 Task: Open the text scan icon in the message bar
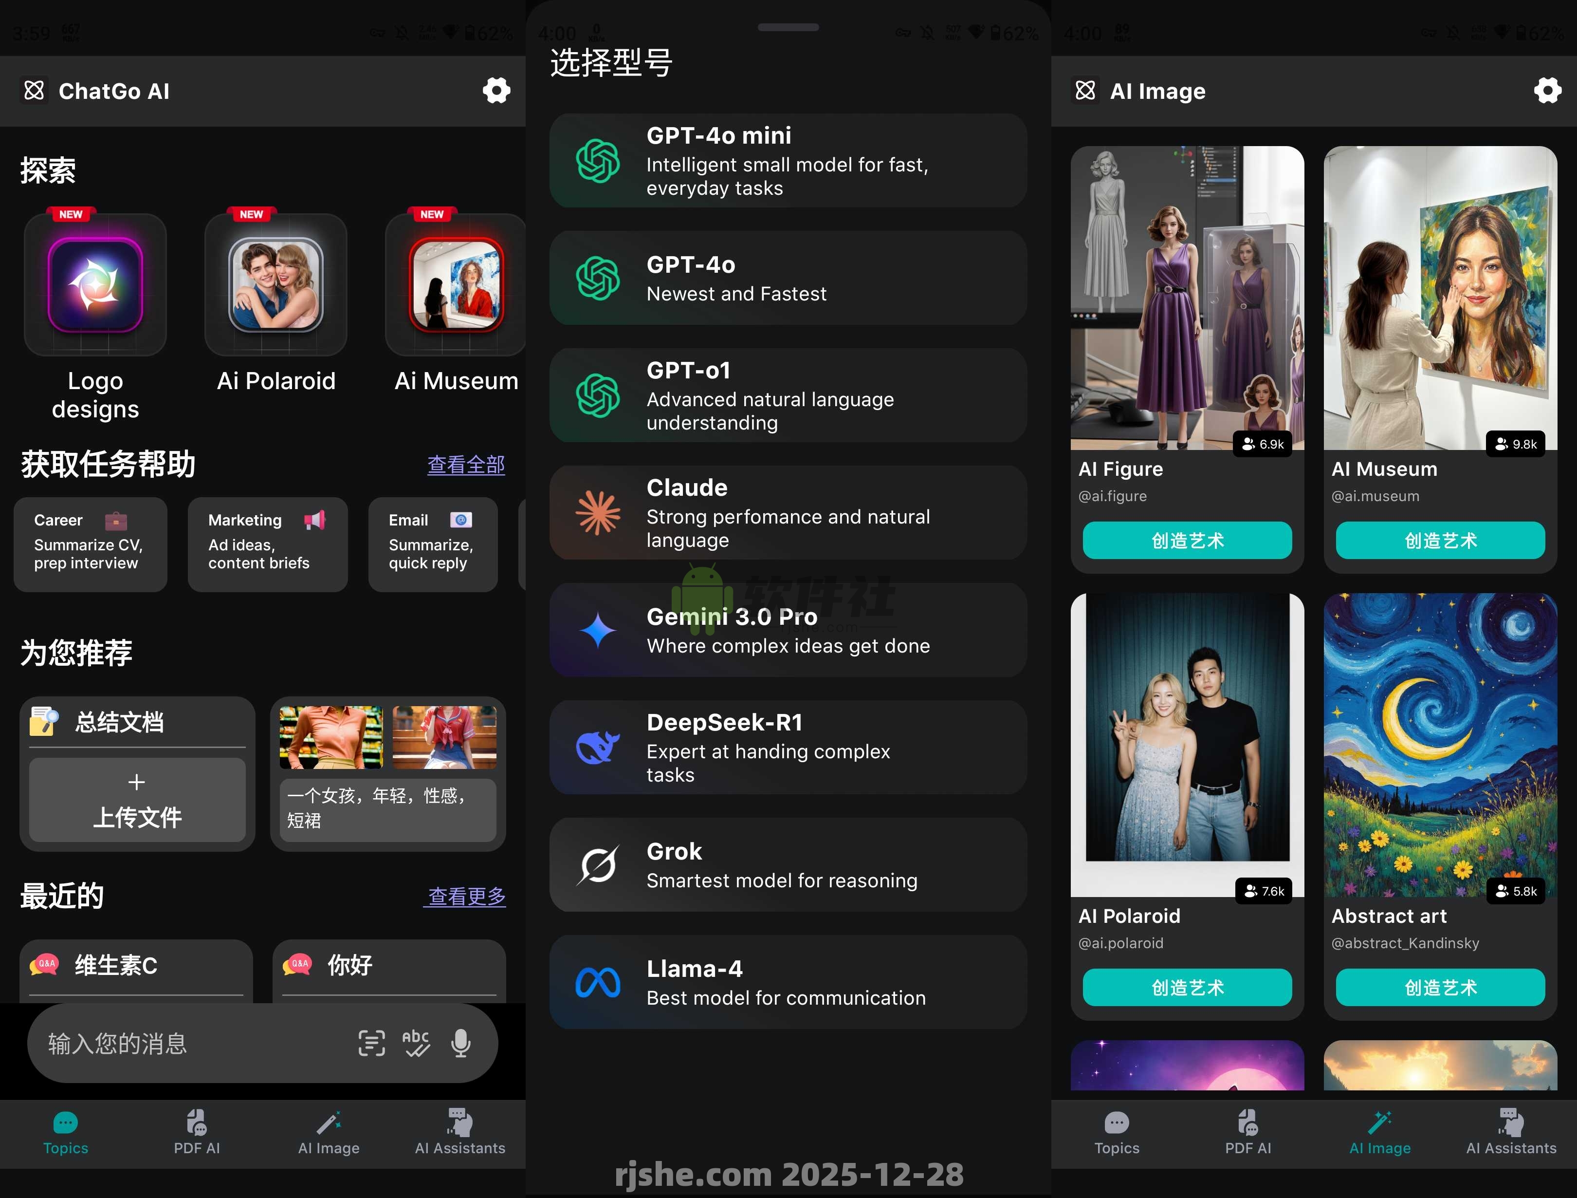371,1043
